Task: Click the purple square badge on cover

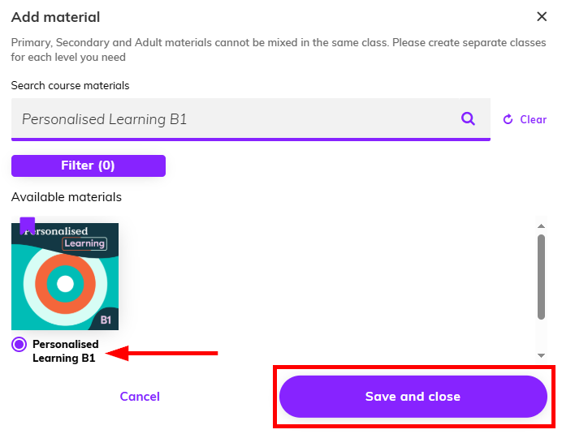Action: click(x=28, y=225)
